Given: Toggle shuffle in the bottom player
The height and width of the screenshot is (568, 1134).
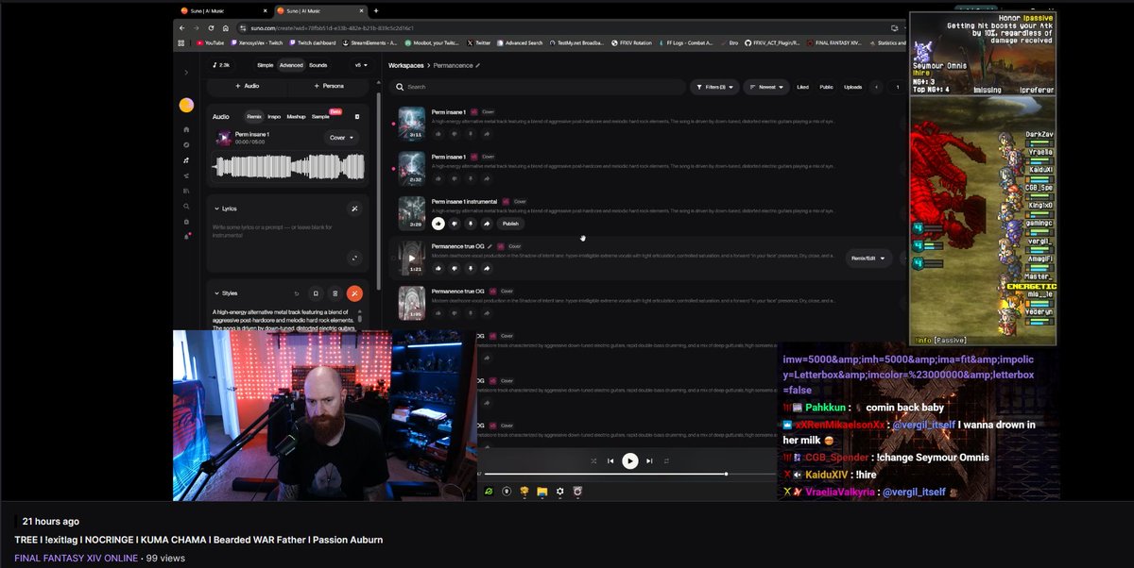Looking at the screenshot, I should 593,461.
